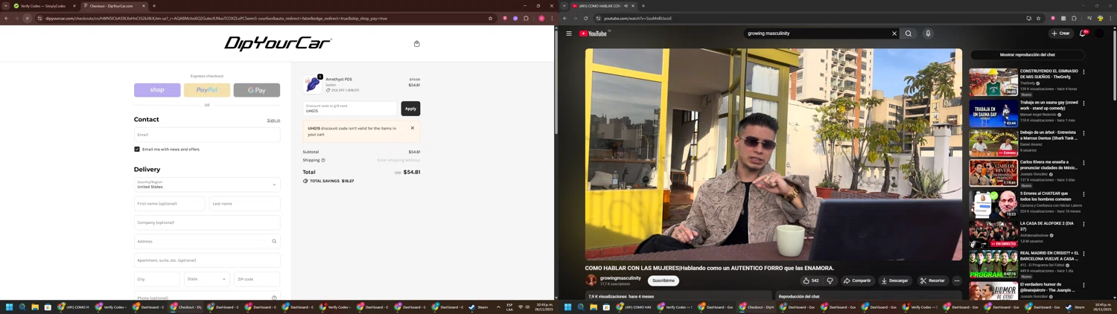Bookmark the DipYourCar checkout page
The image size is (1117, 314).
tap(490, 18)
